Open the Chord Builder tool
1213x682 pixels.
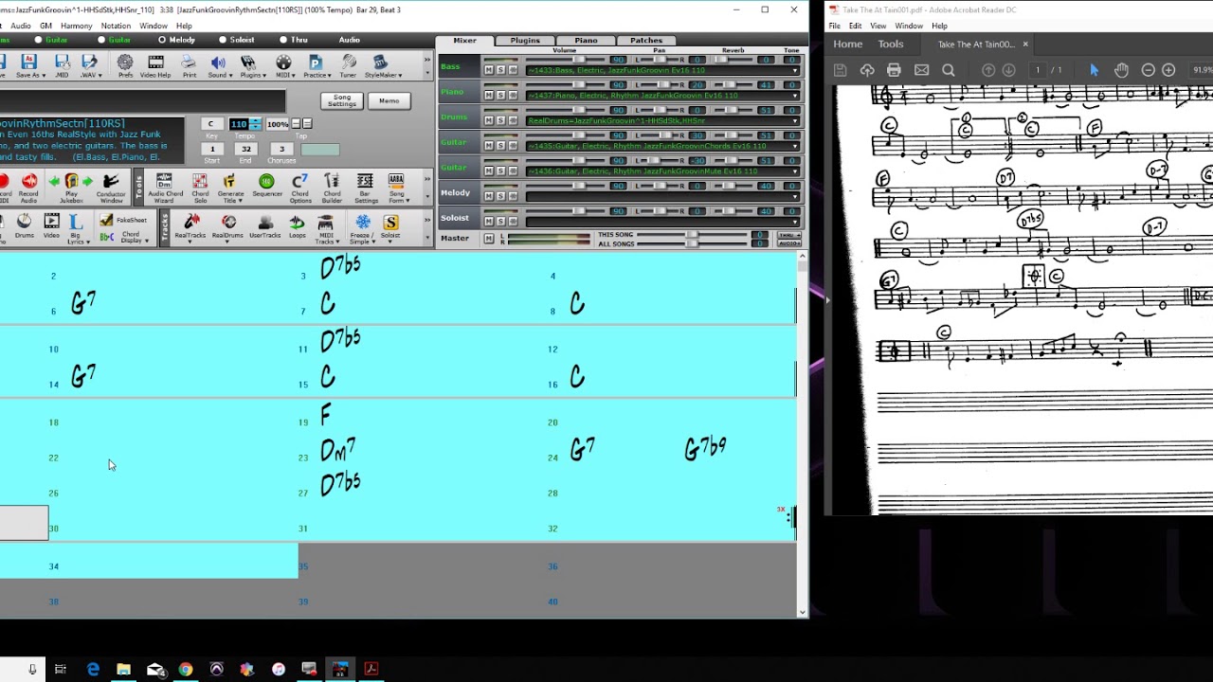[x=332, y=186]
